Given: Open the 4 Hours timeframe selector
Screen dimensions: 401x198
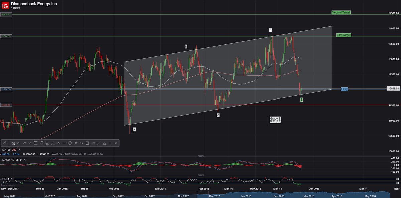Looking at the screenshot, I should [x=15, y=7].
